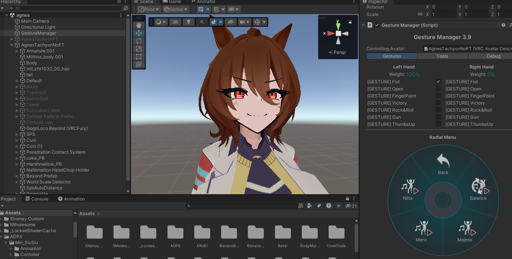512x259 pixels.
Task: Expand the Armature.001 object
Action: coord(17,51)
